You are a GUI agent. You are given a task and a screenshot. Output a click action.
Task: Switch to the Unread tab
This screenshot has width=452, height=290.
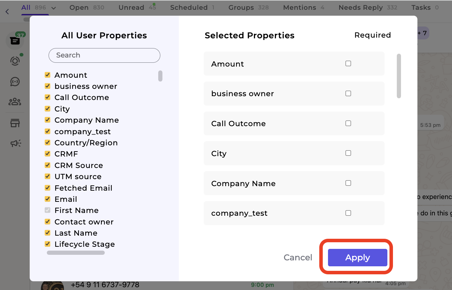(x=131, y=7)
